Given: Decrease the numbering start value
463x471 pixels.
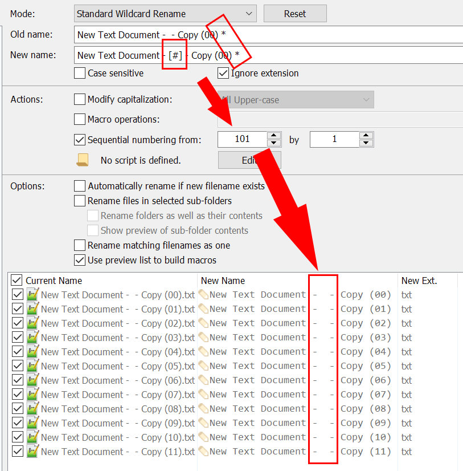Looking at the screenshot, I should (x=274, y=143).
